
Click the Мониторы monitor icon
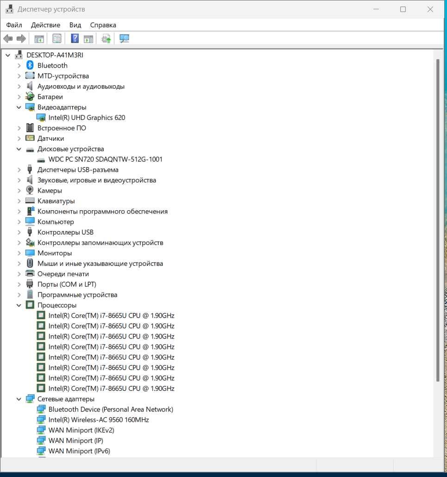pos(30,253)
